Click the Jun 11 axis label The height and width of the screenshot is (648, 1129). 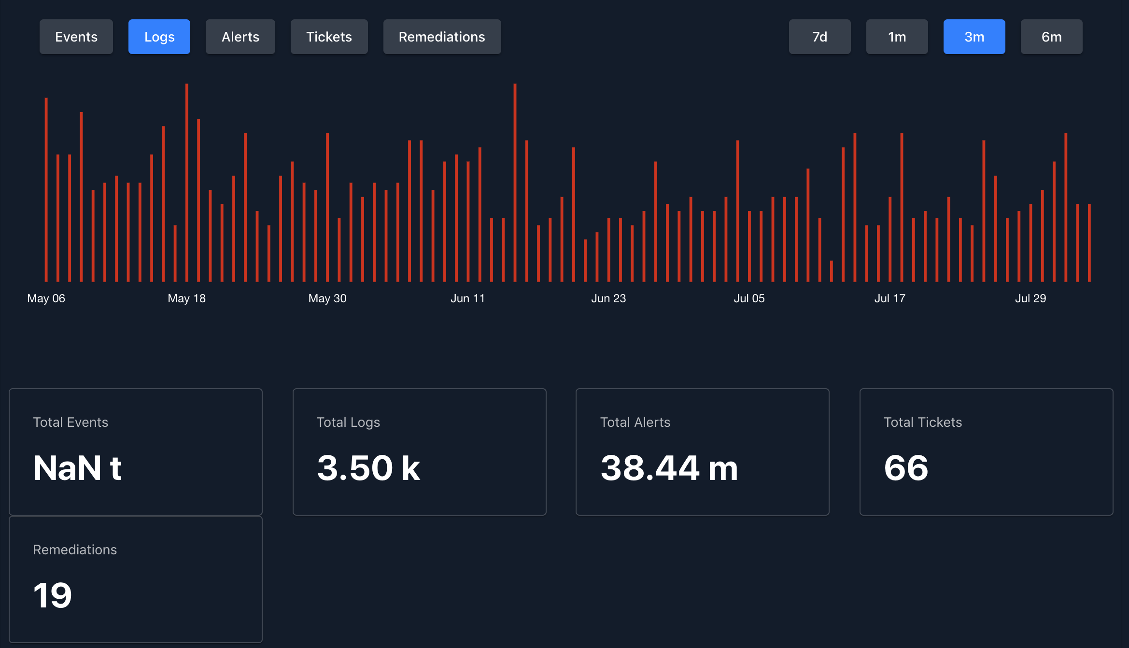tap(467, 298)
